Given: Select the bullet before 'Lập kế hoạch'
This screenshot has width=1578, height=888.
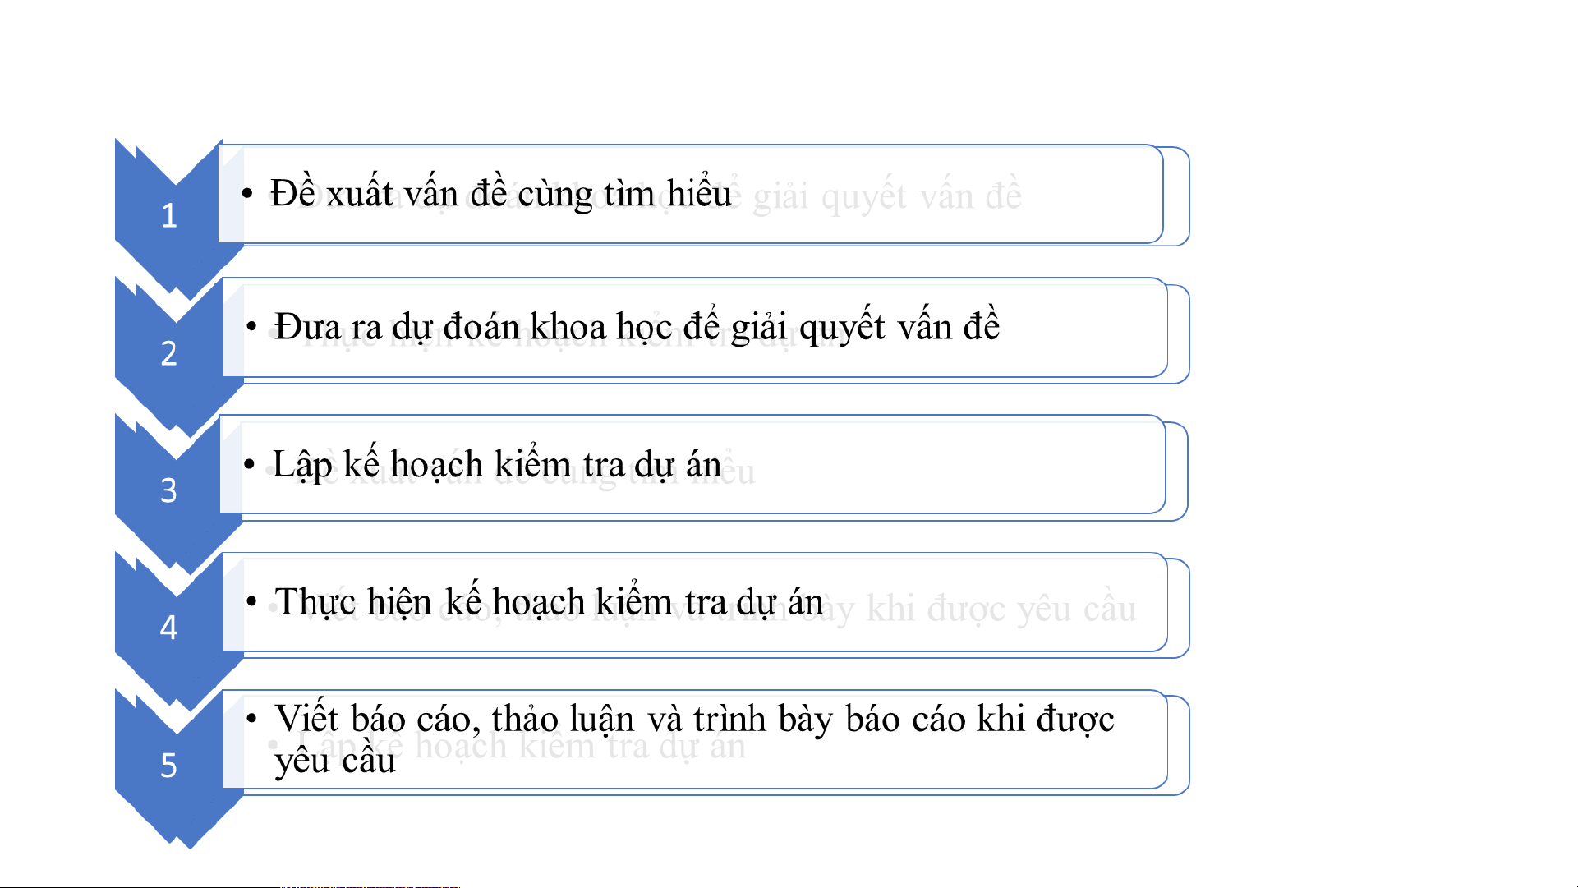Looking at the screenshot, I should (x=250, y=465).
